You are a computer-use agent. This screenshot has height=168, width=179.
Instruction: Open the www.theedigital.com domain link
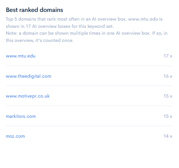29,76
